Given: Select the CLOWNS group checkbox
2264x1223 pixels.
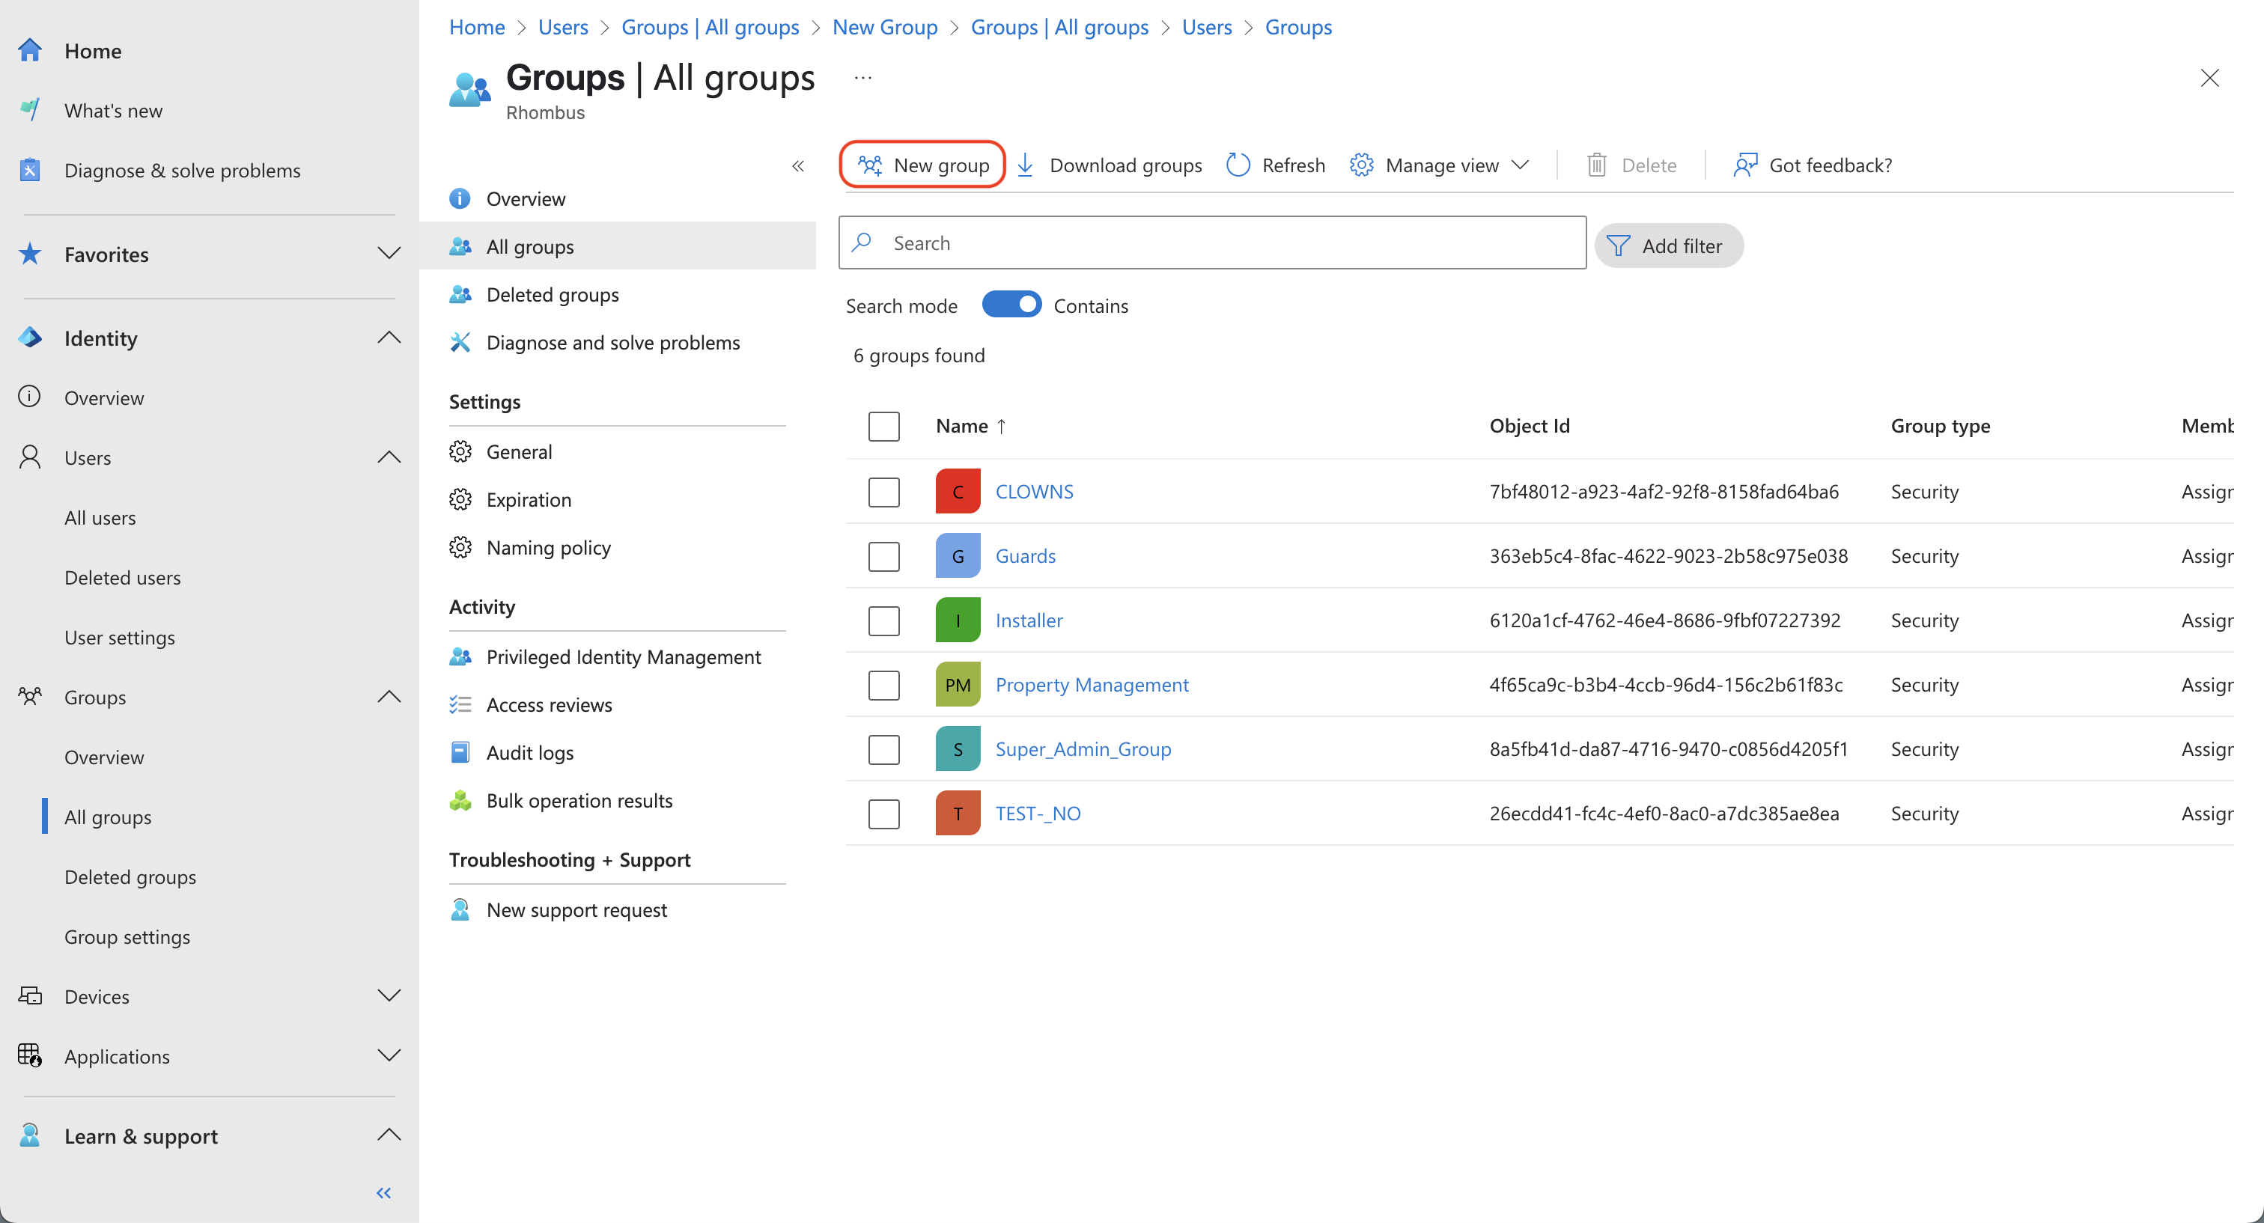Looking at the screenshot, I should (x=883, y=492).
